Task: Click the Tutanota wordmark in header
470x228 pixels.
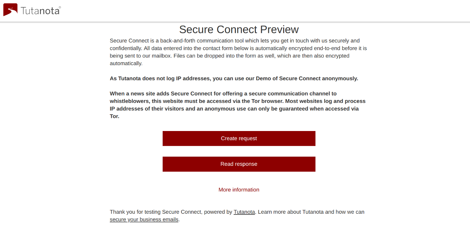Action: tap(40, 11)
